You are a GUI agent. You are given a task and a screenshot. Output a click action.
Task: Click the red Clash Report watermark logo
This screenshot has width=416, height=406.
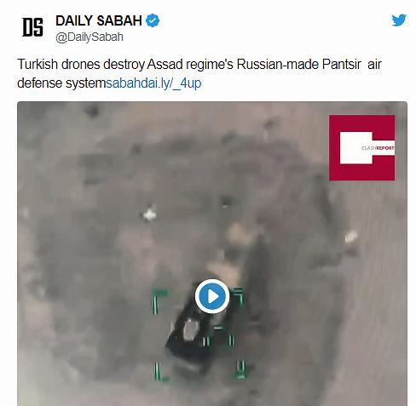click(x=362, y=147)
